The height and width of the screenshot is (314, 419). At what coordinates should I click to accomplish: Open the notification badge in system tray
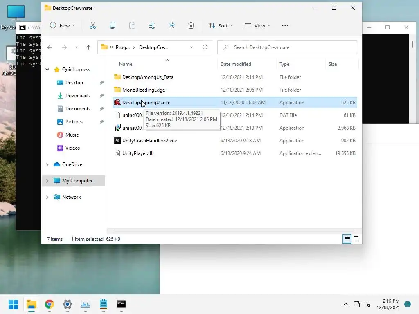coord(408,304)
